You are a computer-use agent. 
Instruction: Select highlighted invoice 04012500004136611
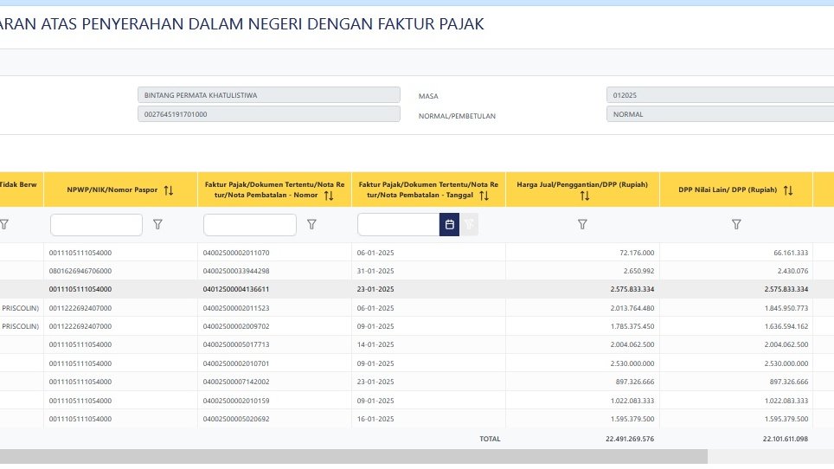pos(236,289)
